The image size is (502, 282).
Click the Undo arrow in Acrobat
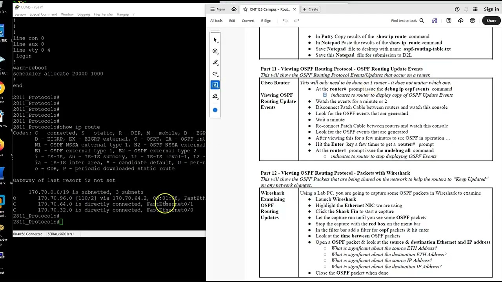(285, 21)
